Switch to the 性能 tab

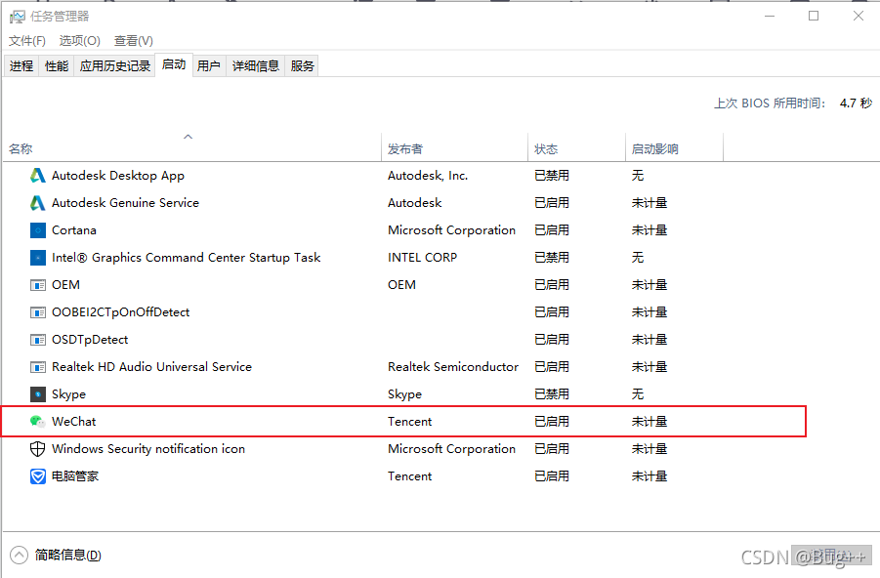pos(57,65)
